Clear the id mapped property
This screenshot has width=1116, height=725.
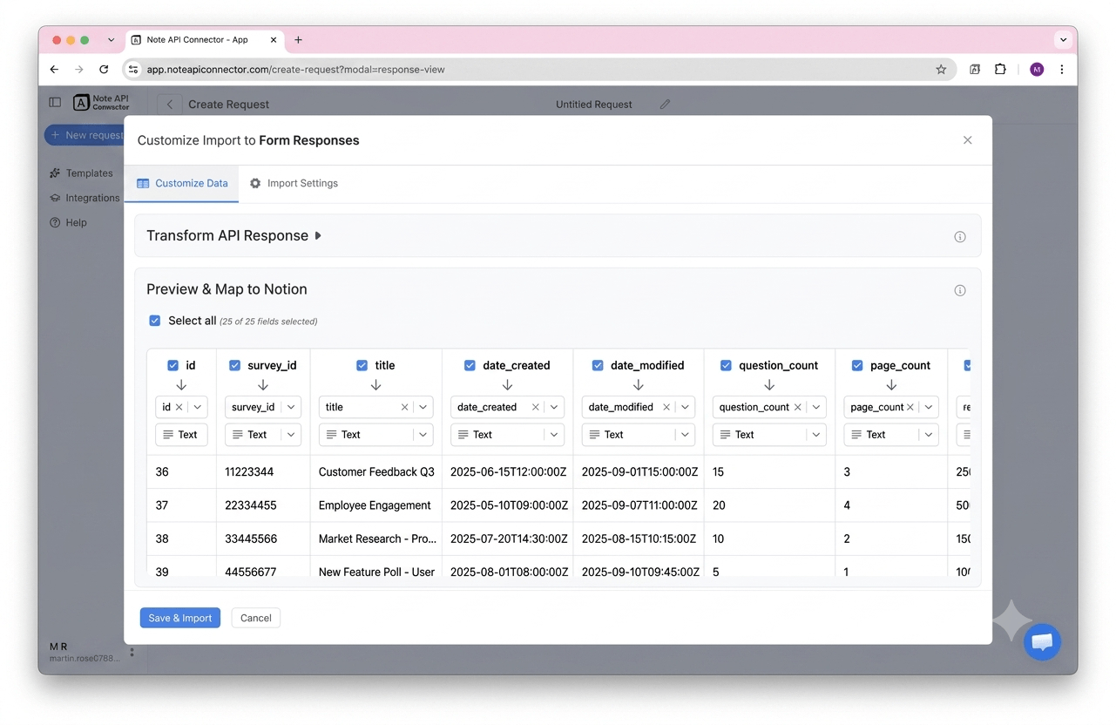point(179,407)
